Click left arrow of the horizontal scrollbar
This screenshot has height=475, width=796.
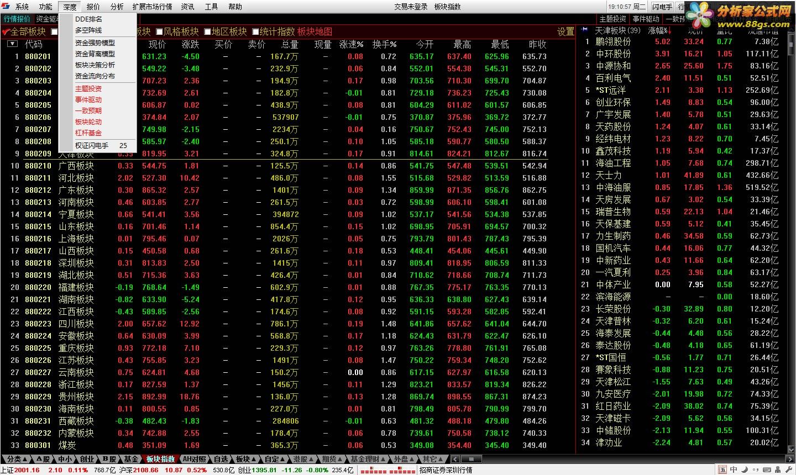pyautogui.click(x=455, y=459)
